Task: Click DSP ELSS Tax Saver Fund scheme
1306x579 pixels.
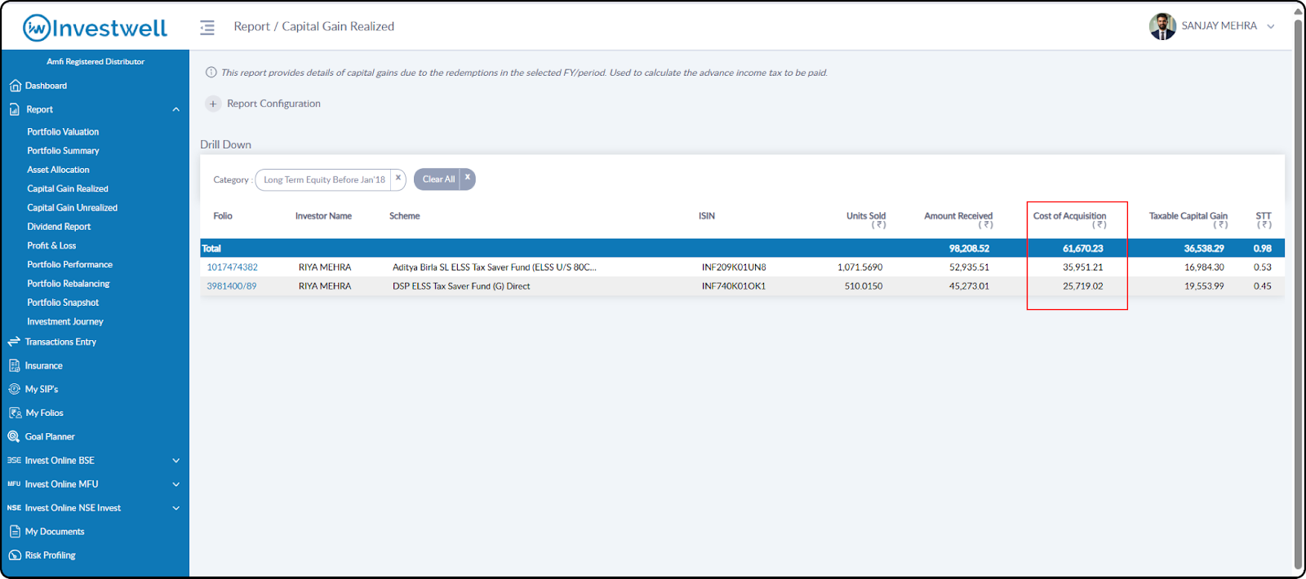Action: tap(461, 286)
